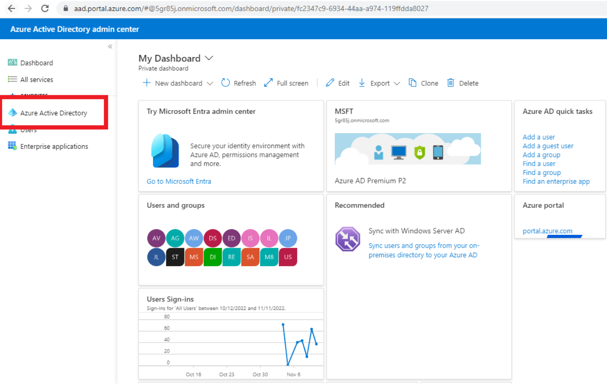Open the Export dropdown menu
Screen dimensions: 607x392
[397, 83]
